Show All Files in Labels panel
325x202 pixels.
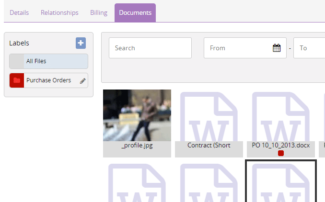(x=48, y=61)
